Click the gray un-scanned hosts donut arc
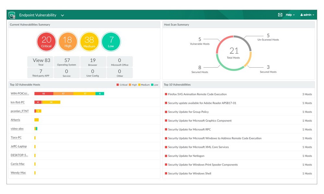Viewport: 324px width, 194px height. pos(246,41)
